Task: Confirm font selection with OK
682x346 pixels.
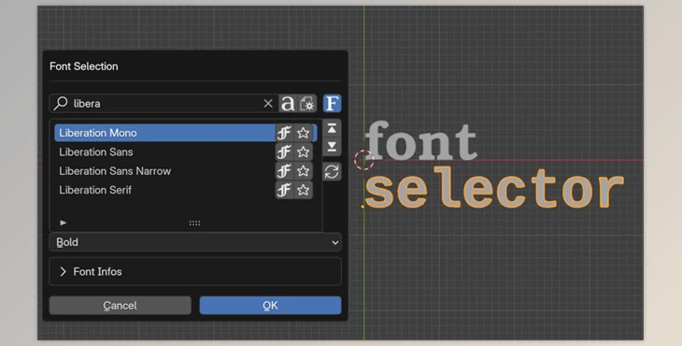Action: coord(270,306)
